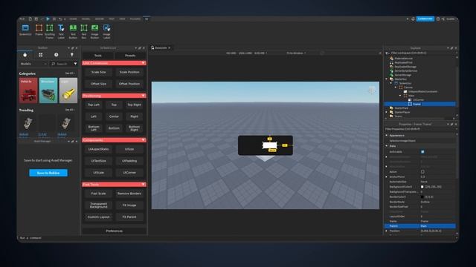Collapse the Unit Conversion section
This screenshot has height=267, width=476.
coord(143,63)
